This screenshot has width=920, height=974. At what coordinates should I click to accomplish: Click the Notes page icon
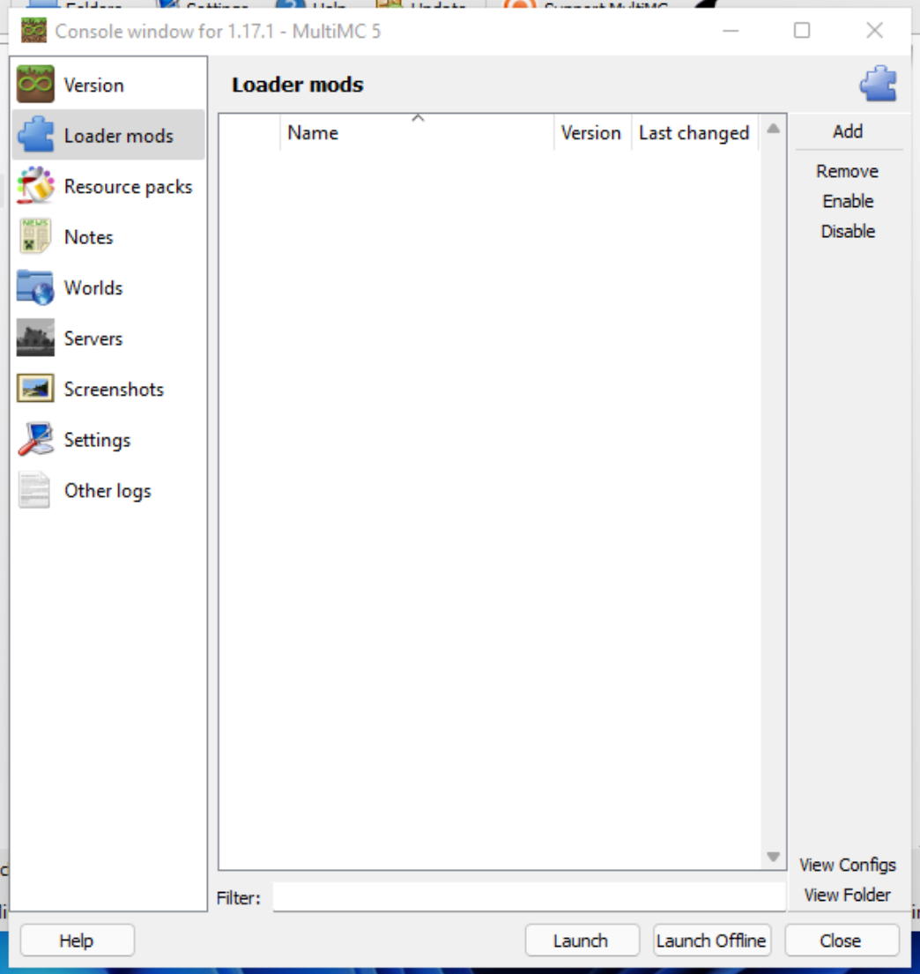point(35,237)
